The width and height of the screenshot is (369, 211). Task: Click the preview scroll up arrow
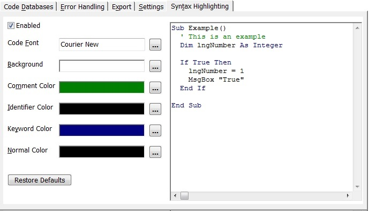point(357,28)
